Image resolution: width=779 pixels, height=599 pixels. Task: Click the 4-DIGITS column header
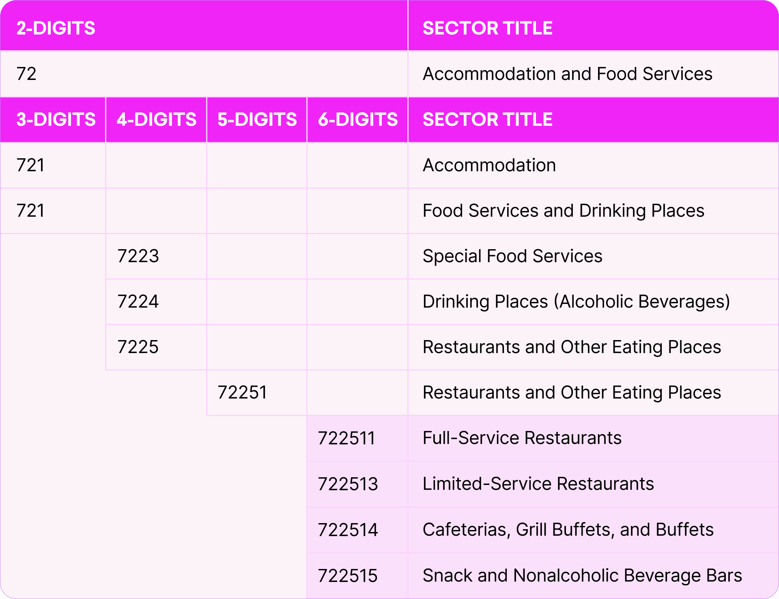tap(156, 120)
